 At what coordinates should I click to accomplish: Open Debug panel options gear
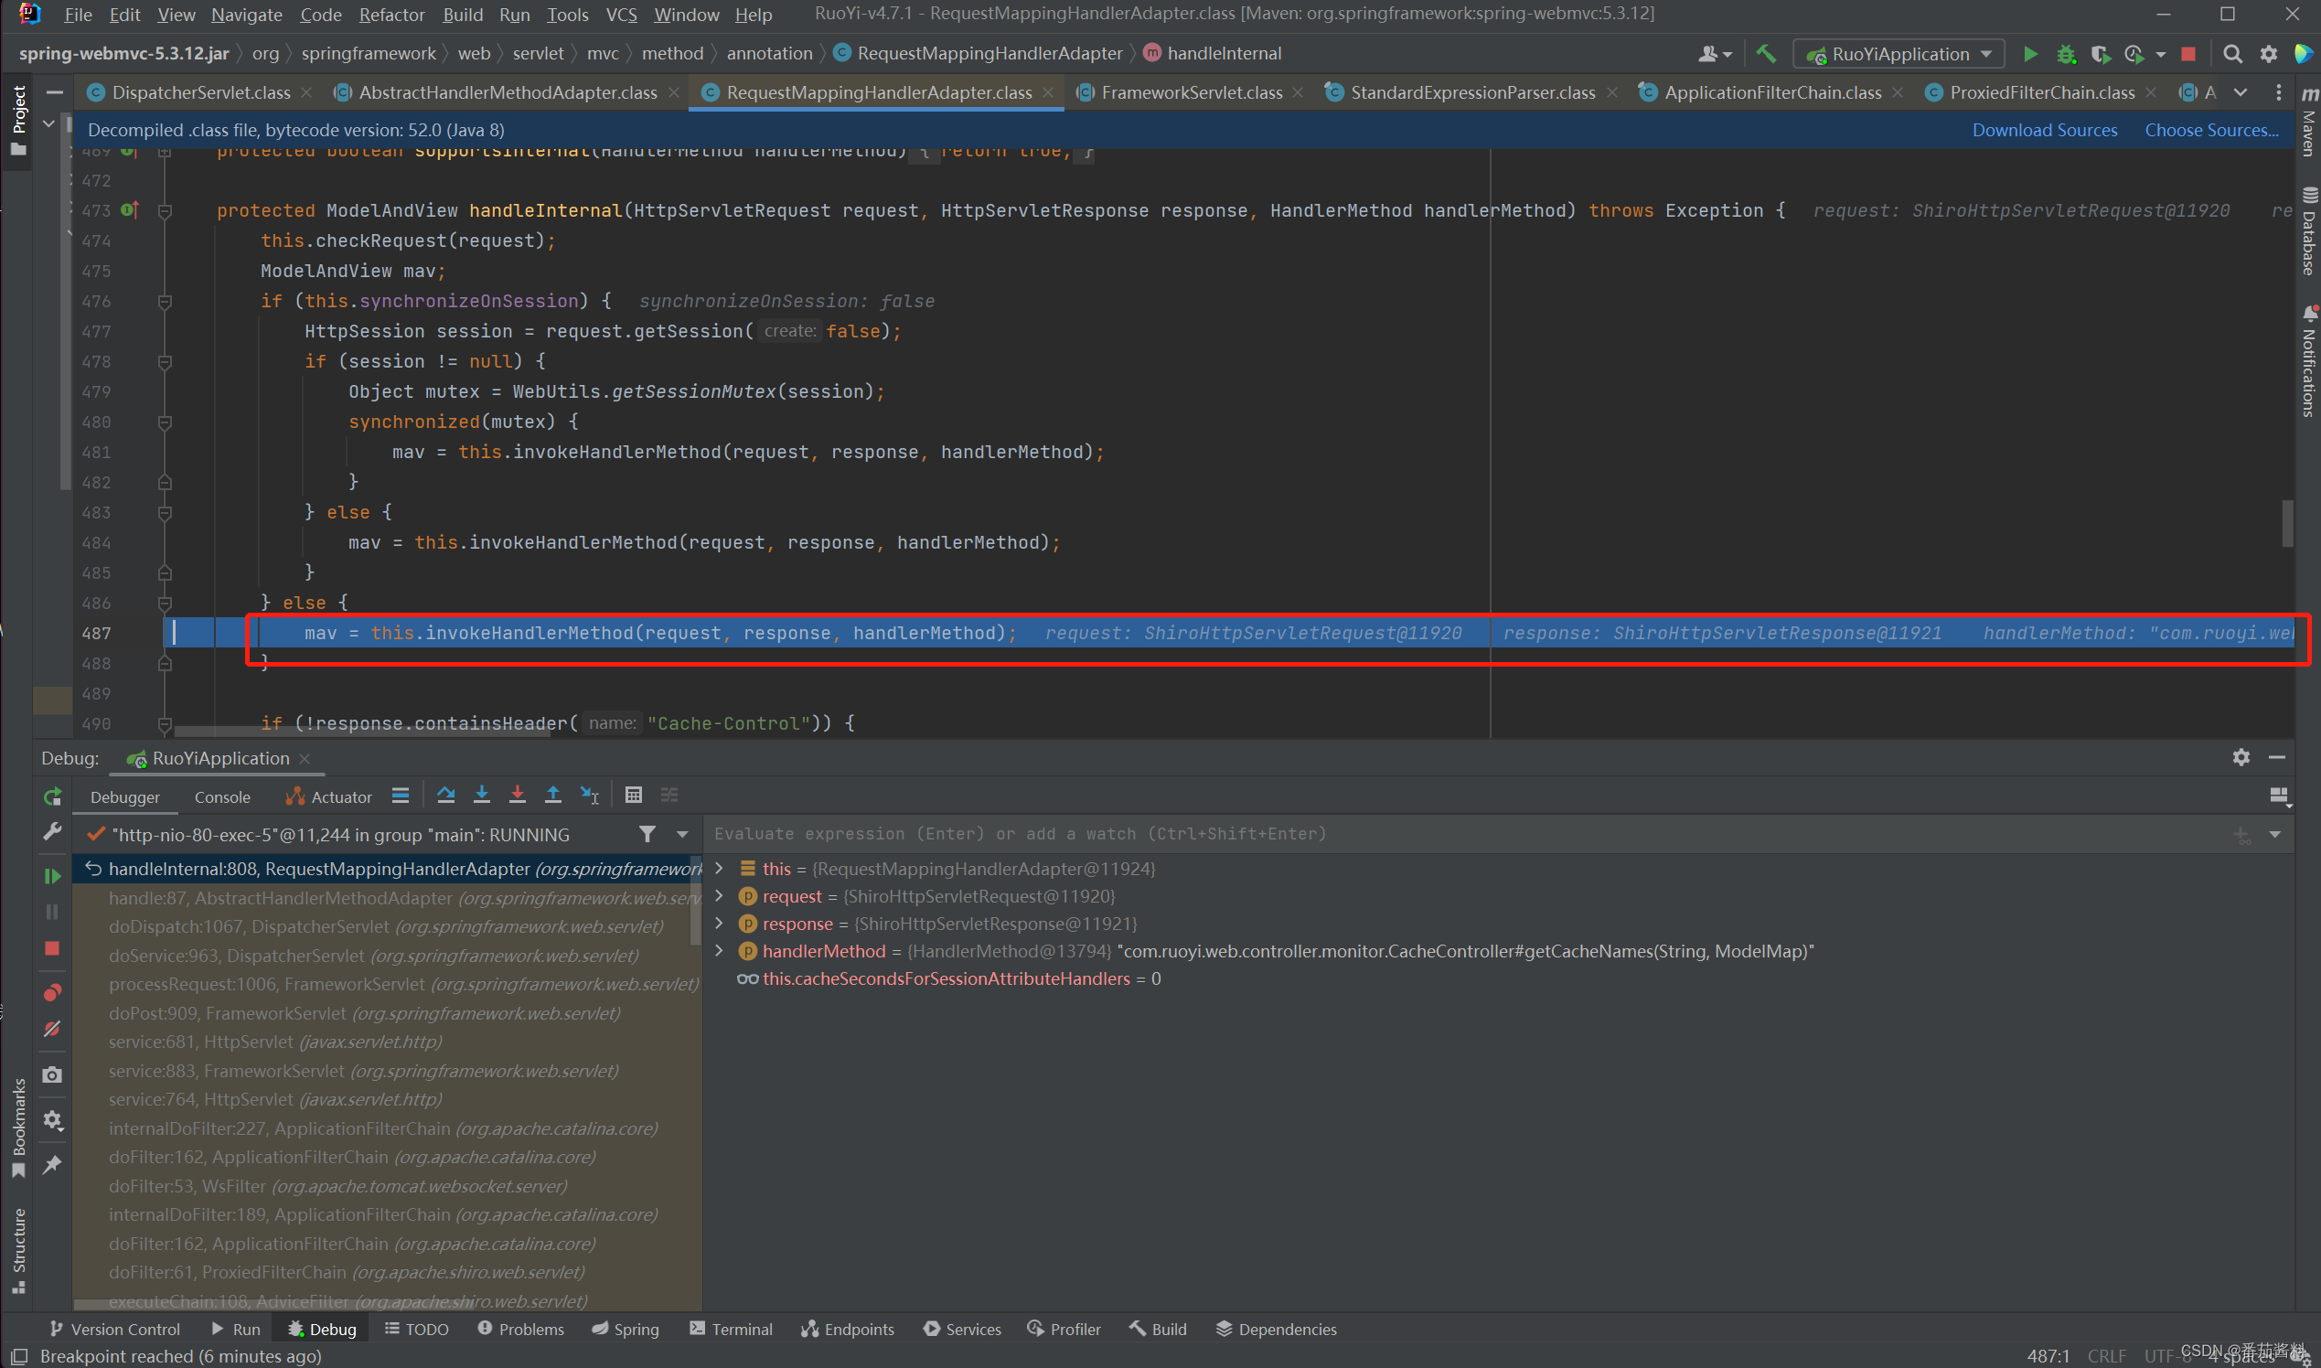click(x=2241, y=758)
